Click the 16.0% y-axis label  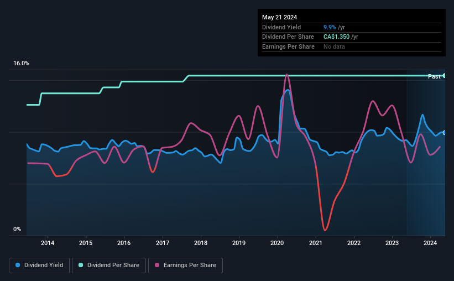pos(21,64)
